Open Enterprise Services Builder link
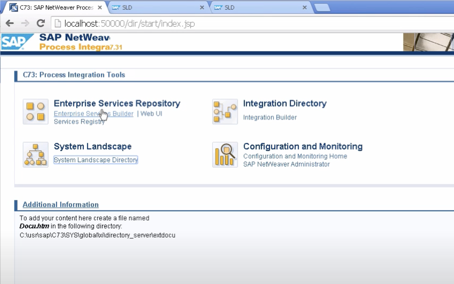The width and height of the screenshot is (454, 284). coord(94,114)
